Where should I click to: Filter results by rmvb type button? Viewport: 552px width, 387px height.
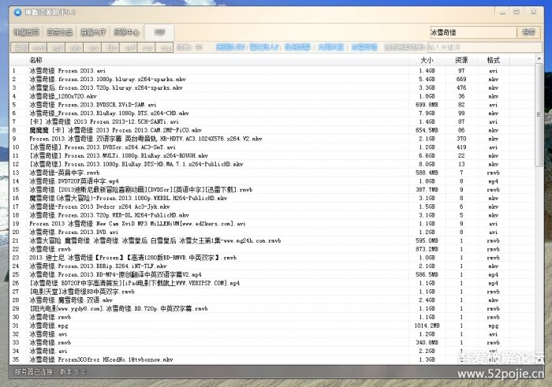(39, 47)
